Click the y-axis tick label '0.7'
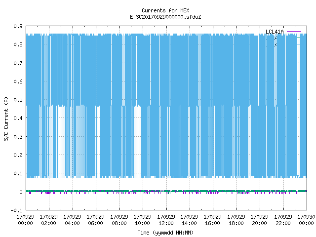316x237 pixels. 18,63
